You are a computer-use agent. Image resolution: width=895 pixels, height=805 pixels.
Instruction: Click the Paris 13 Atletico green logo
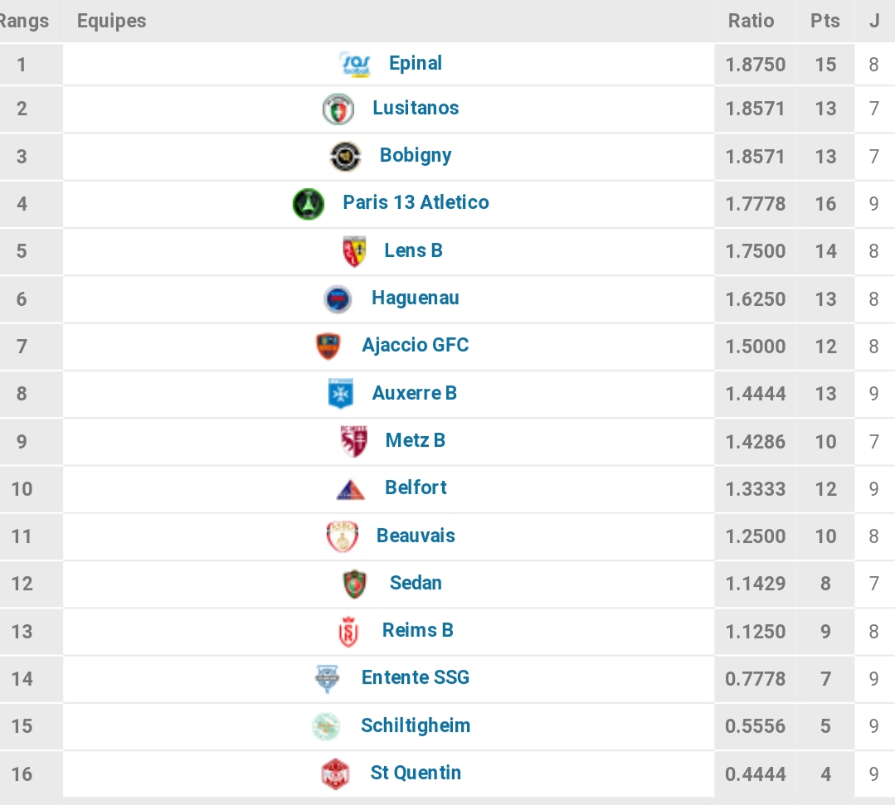309,204
